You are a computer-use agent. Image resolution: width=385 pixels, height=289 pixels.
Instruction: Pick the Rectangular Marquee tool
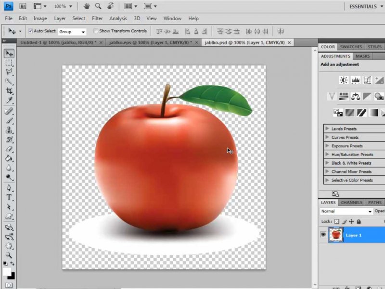pyautogui.click(x=9, y=63)
